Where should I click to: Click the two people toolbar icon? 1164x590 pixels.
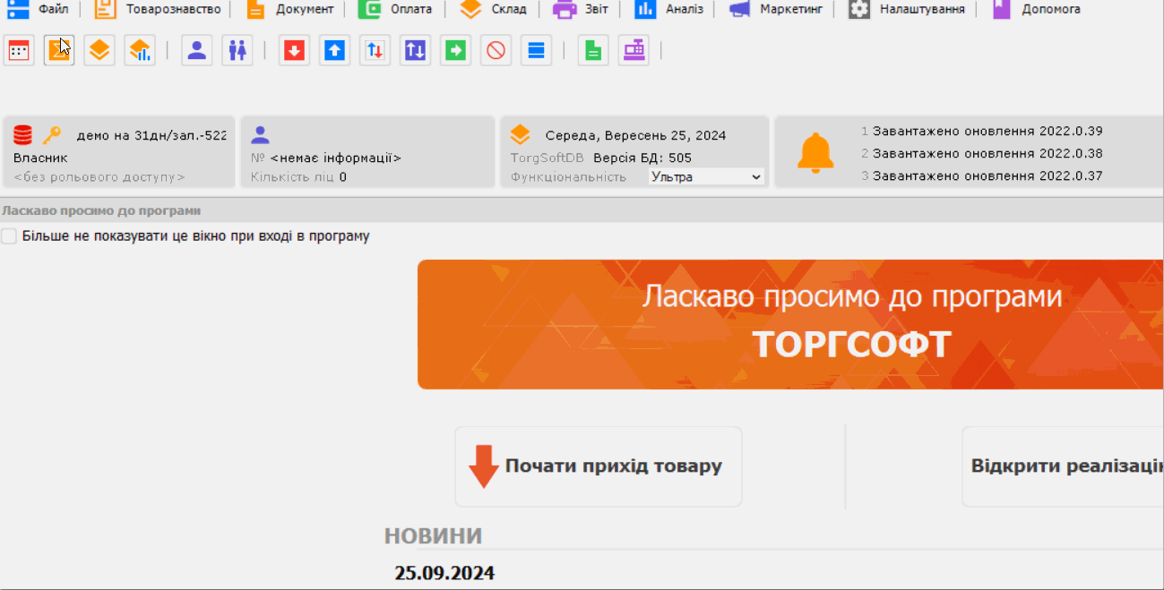click(x=237, y=51)
